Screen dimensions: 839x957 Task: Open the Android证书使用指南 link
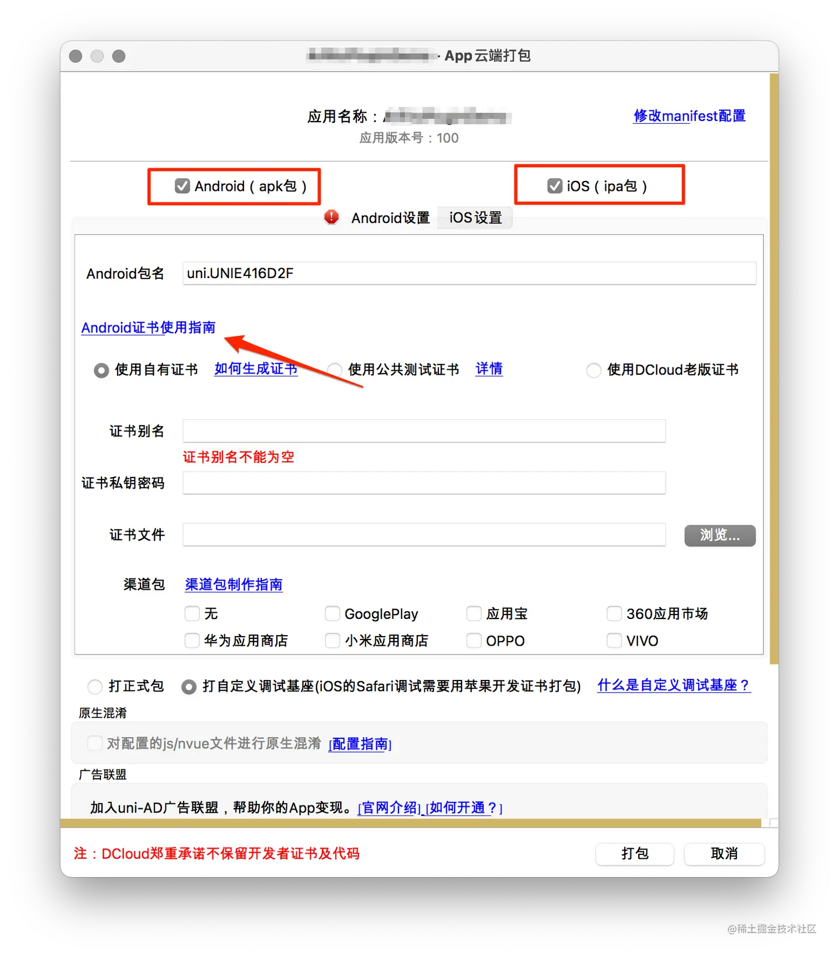point(148,328)
